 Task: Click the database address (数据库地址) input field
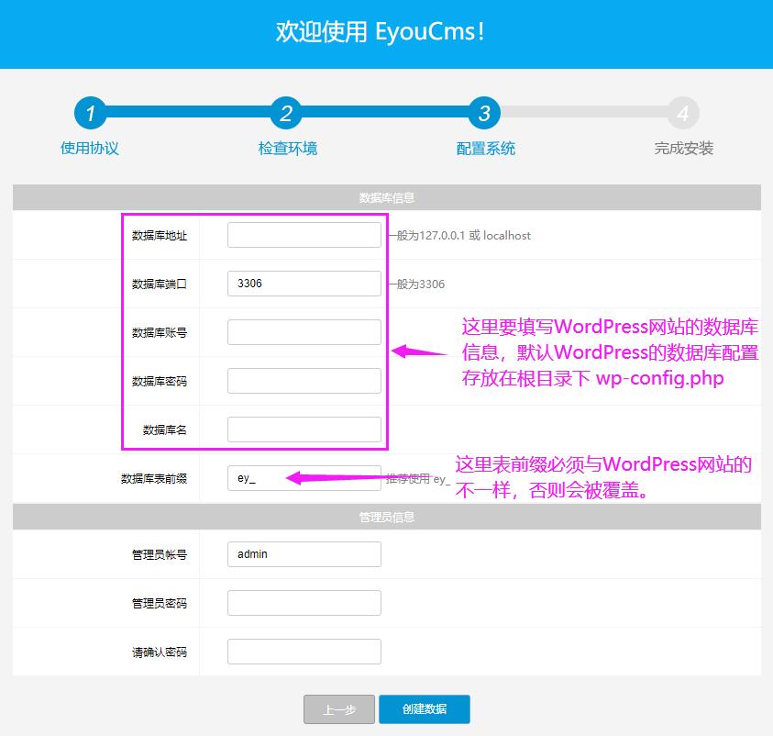[x=304, y=235]
